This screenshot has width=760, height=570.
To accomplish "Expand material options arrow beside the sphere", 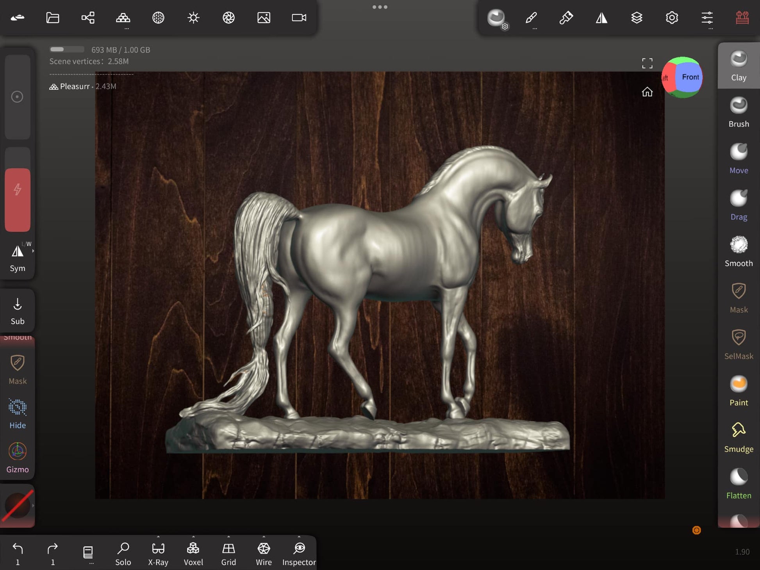I will tap(33, 506).
